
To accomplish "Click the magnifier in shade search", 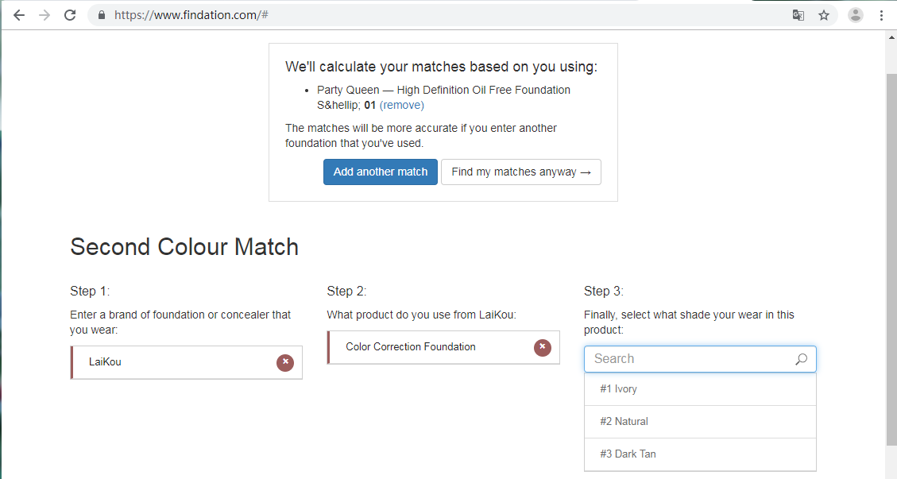I will [801, 359].
